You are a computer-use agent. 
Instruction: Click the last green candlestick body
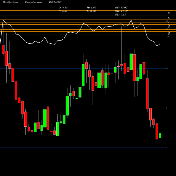[x=160, y=136]
